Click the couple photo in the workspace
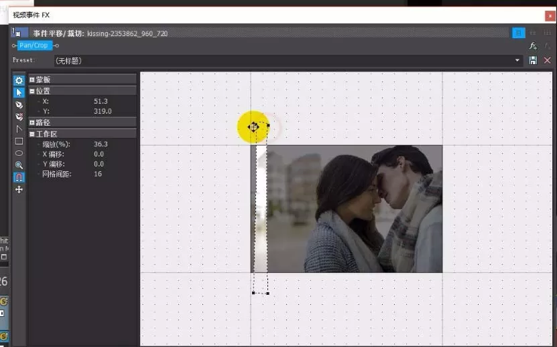557x347 pixels. pyautogui.click(x=347, y=209)
